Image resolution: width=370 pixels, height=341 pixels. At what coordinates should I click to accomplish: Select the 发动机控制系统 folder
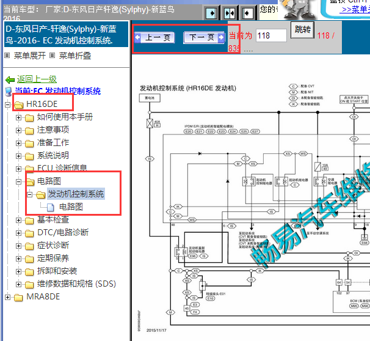[x=76, y=194]
